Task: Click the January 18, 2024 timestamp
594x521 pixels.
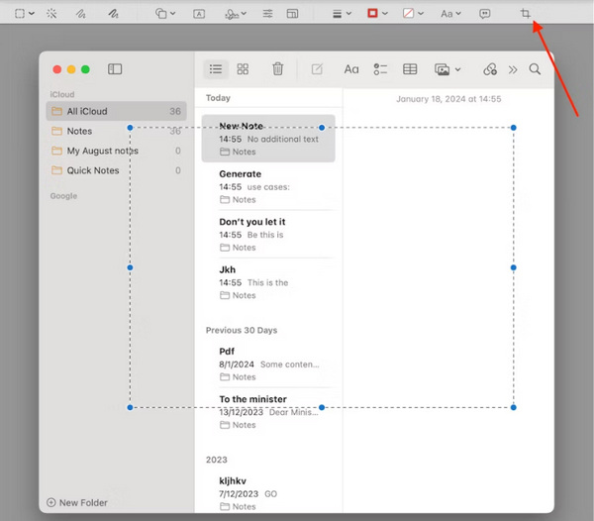Action: click(448, 99)
